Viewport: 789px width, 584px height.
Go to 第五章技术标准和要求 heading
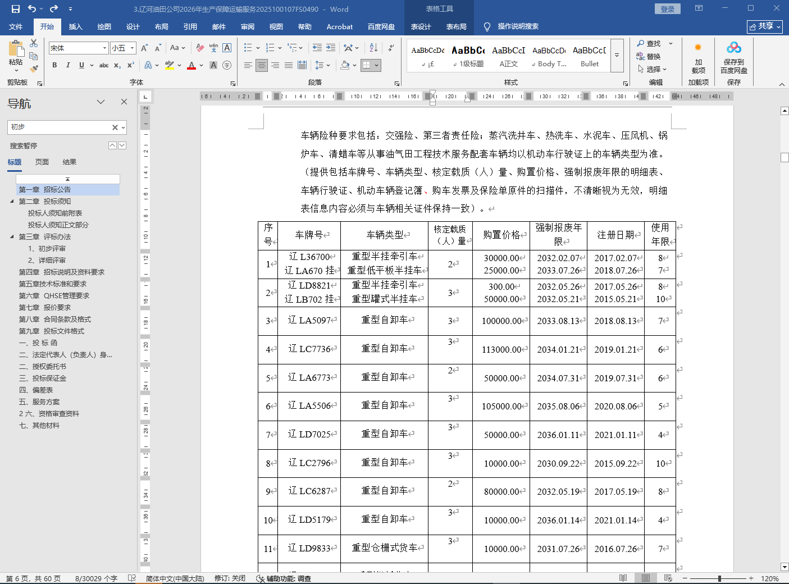pos(53,284)
